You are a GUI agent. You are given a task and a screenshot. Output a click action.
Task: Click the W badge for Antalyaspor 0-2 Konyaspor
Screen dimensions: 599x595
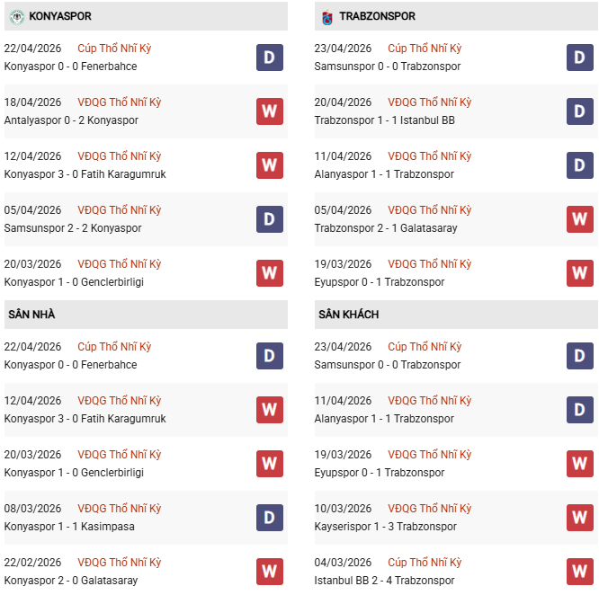pos(270,111)
